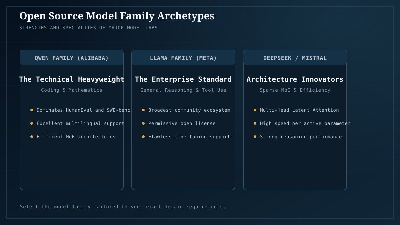Click the bullet dot beside Flawless fine-tuning support
The height and width of the screenshot is (225, 400).
tap(143, 137)
